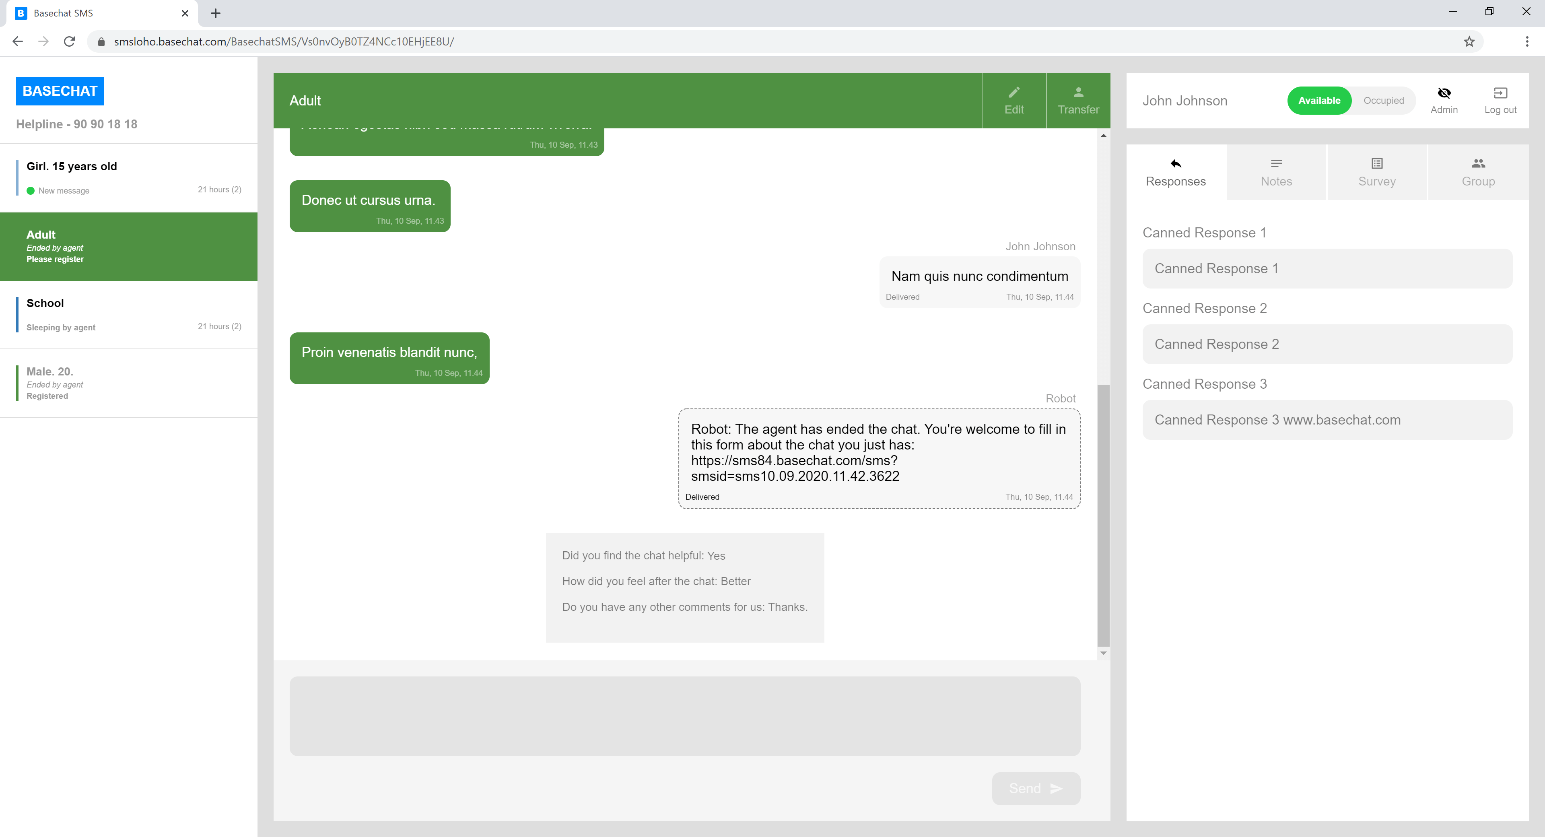The width and height of the screenshot is (1545, 837).
Task: Insert Canned Response 3 www.basechat.com
Action: click(x=1327, y=419)
